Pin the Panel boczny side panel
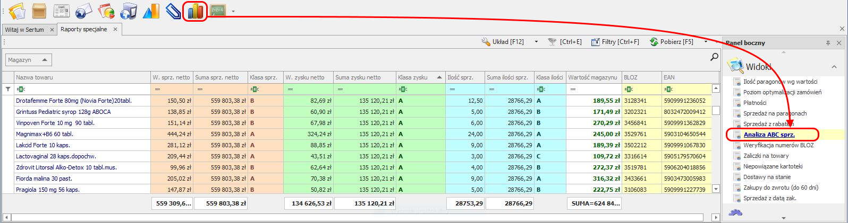Image resolution: width=848 pixels, height=223 pixels. (x=828, y=43)
